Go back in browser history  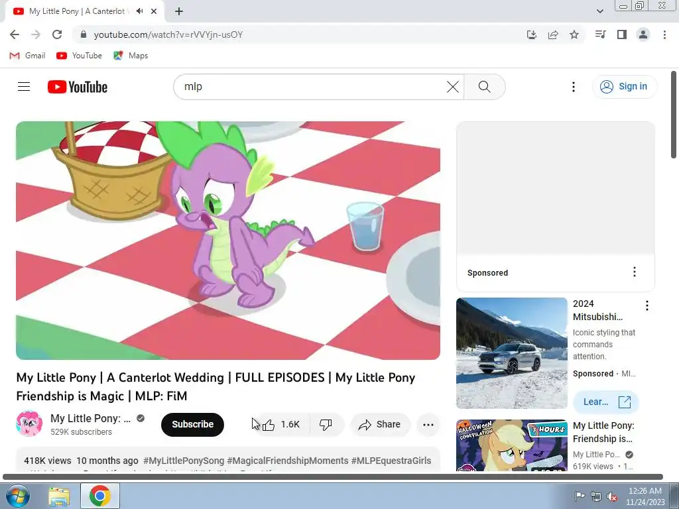tap(15, 34)
